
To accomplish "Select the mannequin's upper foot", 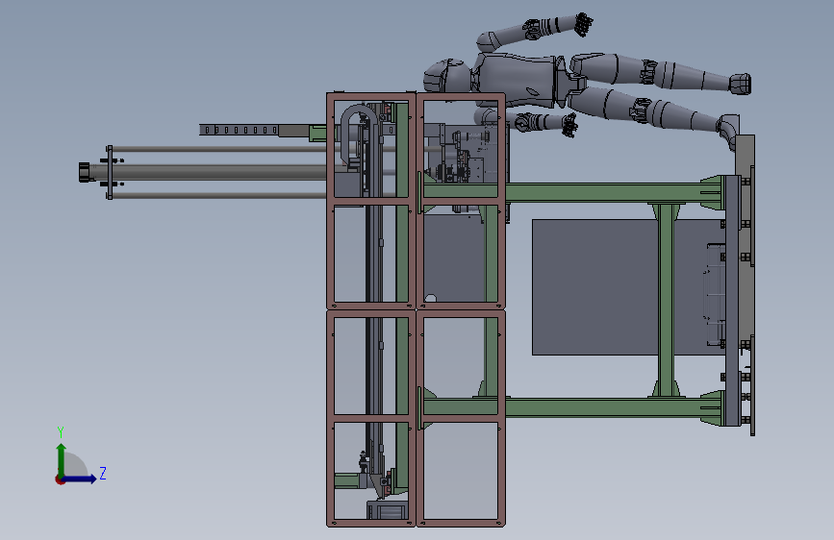I will click(x=740, y=84).
